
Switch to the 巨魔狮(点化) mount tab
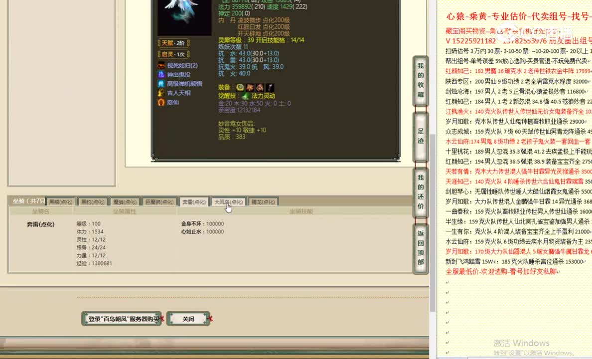click(159, 202)
